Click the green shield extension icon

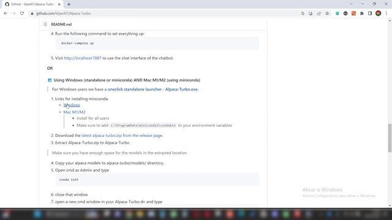337,13
